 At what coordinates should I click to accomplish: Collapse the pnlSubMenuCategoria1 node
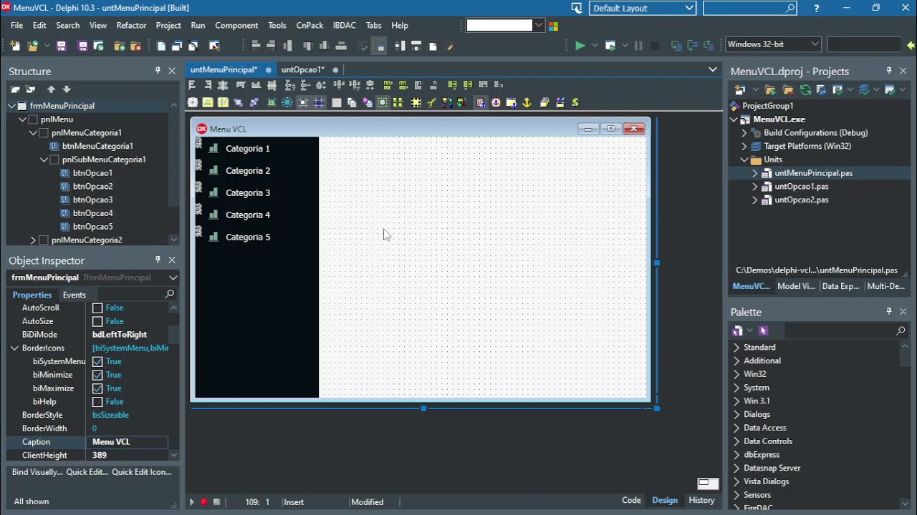[x=44, y=160]
